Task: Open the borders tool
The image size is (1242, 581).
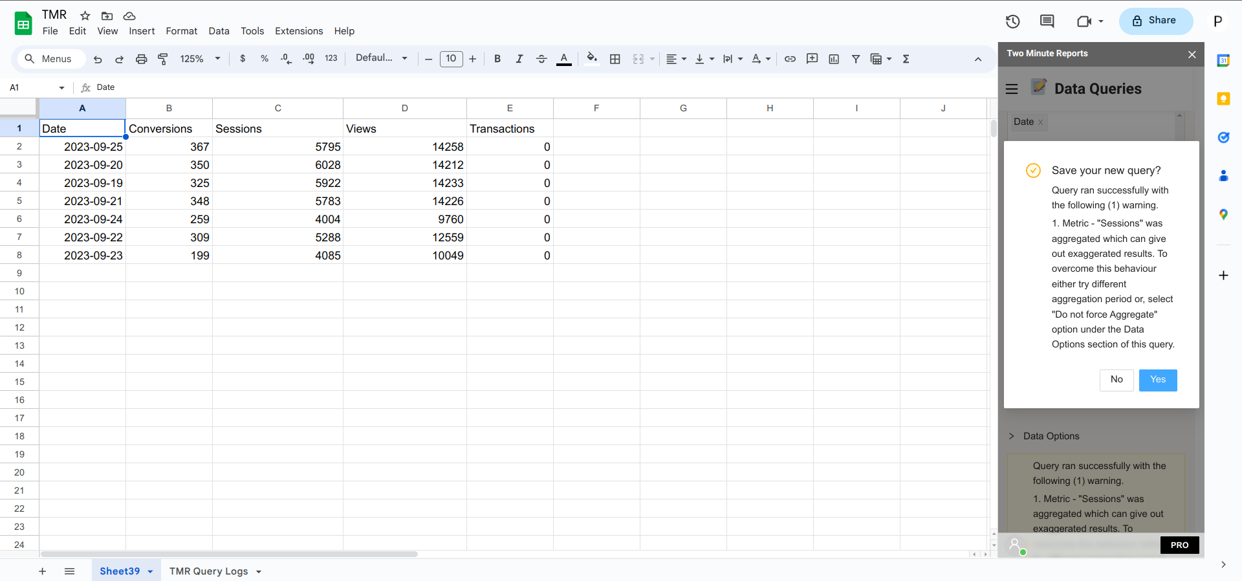Action: point(615,59)
